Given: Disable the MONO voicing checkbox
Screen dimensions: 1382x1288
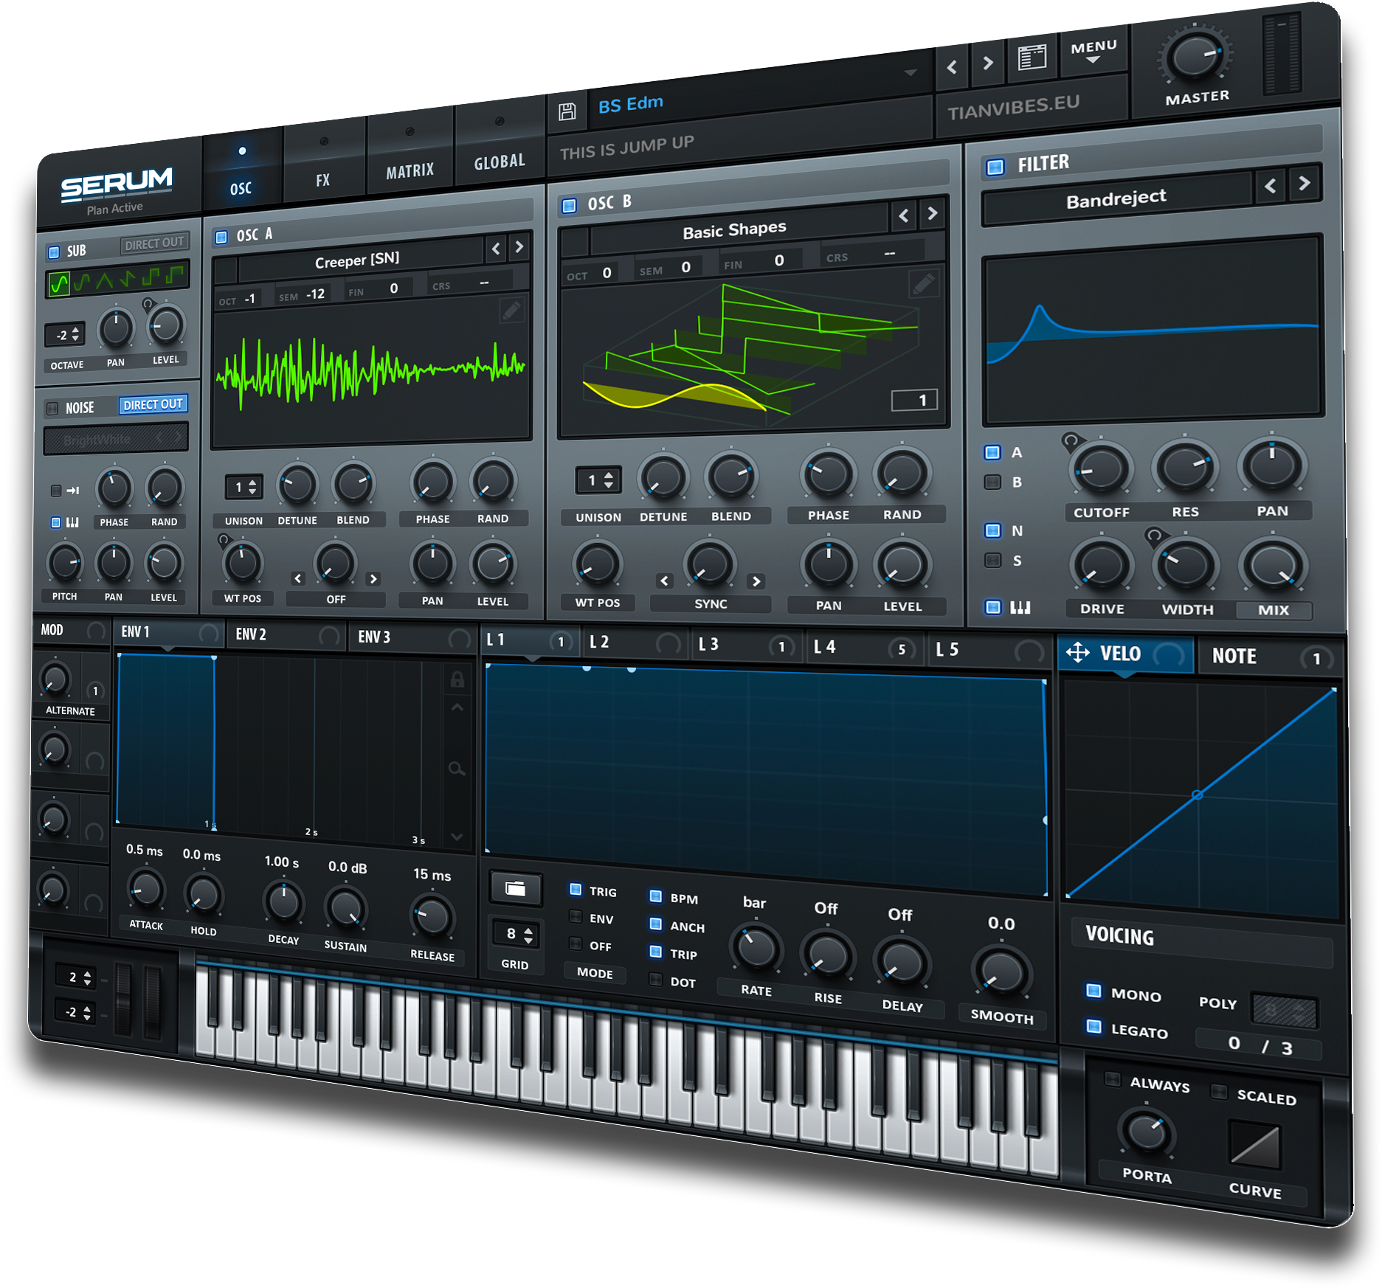Looking at the screenshot, I should 1093,991.
